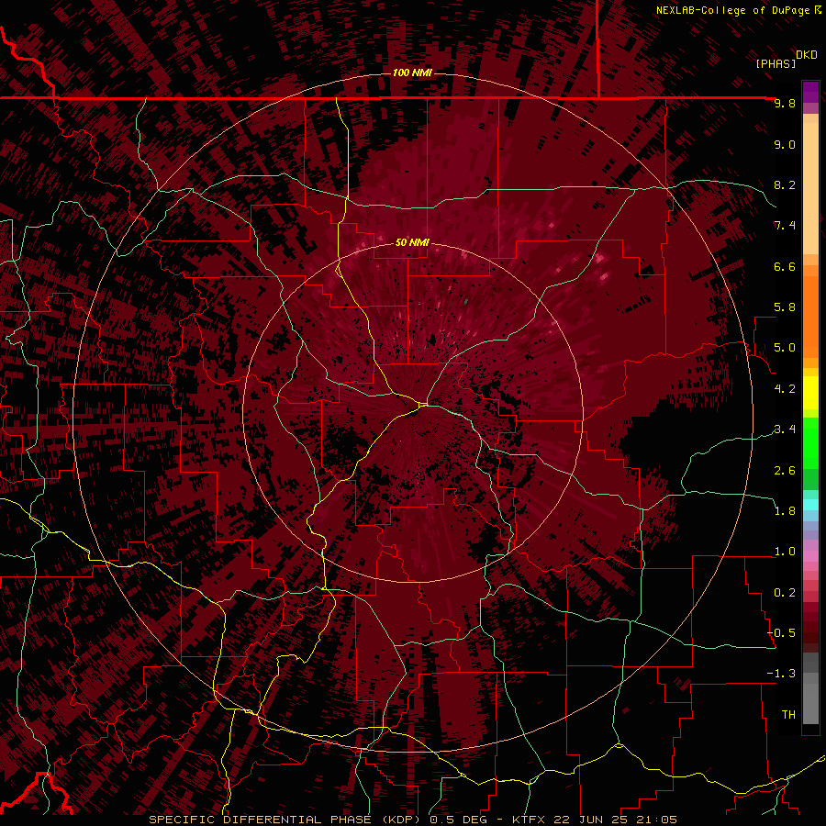Click the 9.0 scale value
This screenshot has width=826, height=826.
785,144
